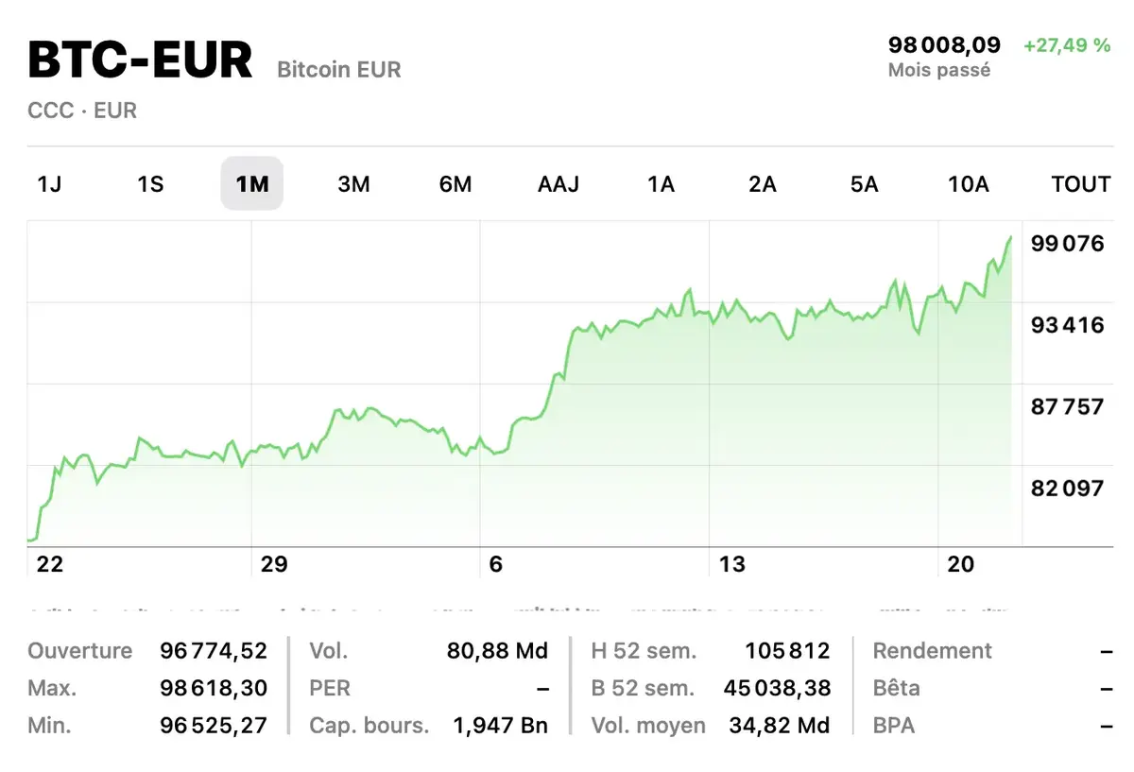Click the peak of the green price line

pos(1009,238)
